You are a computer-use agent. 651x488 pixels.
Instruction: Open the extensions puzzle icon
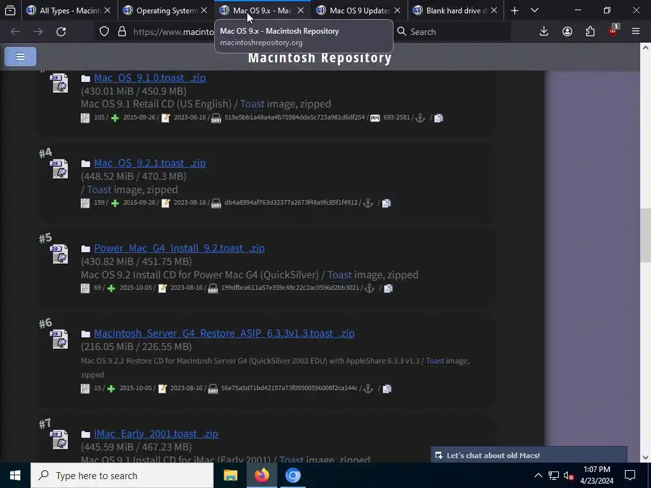590,32
